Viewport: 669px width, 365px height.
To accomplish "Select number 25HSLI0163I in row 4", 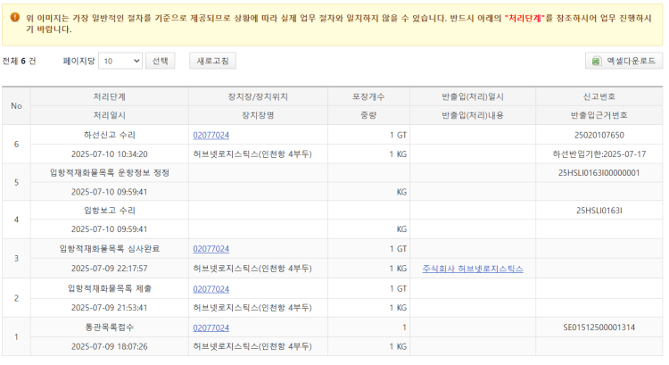I will point(599,211).
